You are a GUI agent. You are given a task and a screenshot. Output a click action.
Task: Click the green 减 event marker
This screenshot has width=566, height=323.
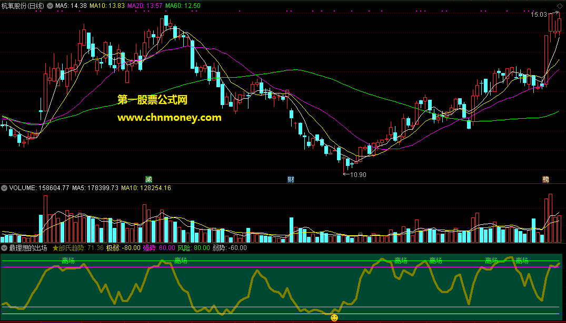coord(148,179)
